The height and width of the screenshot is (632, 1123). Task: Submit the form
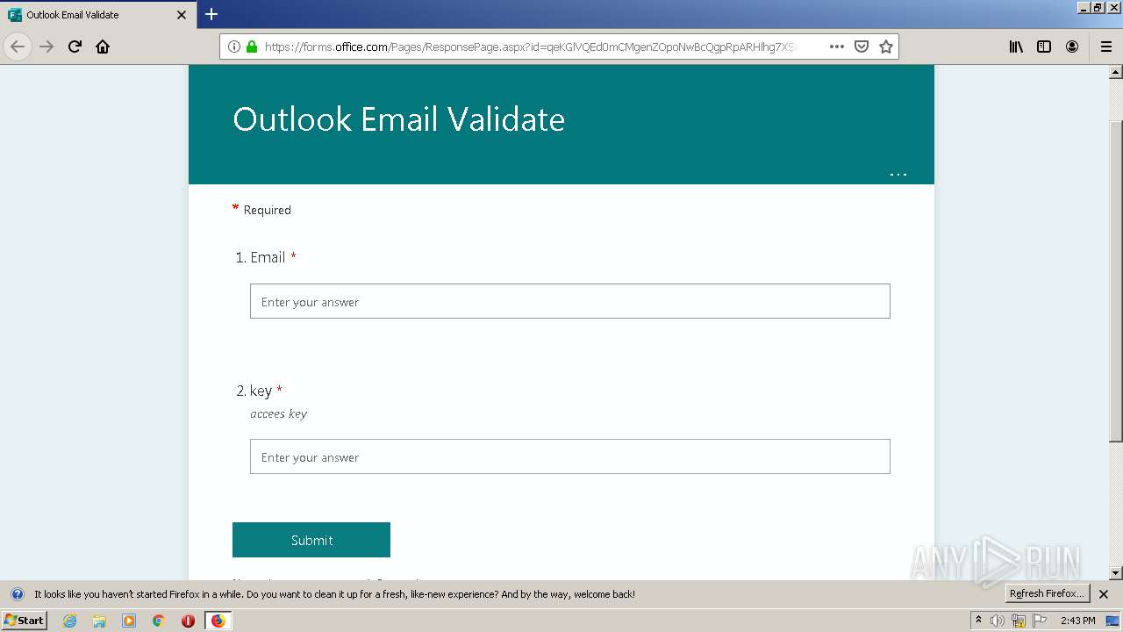311,540
